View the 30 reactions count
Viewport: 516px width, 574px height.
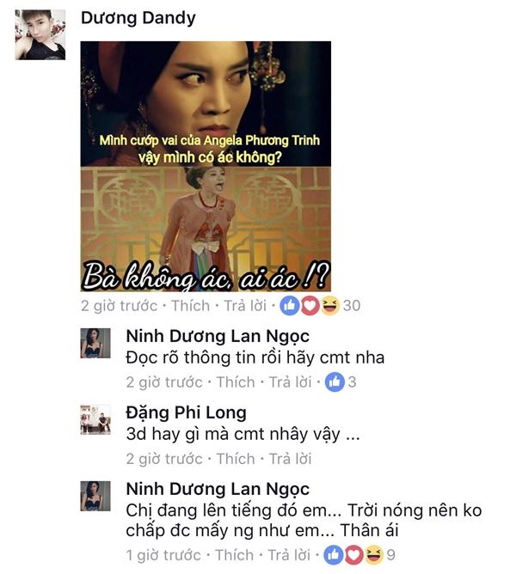[352, 306]
